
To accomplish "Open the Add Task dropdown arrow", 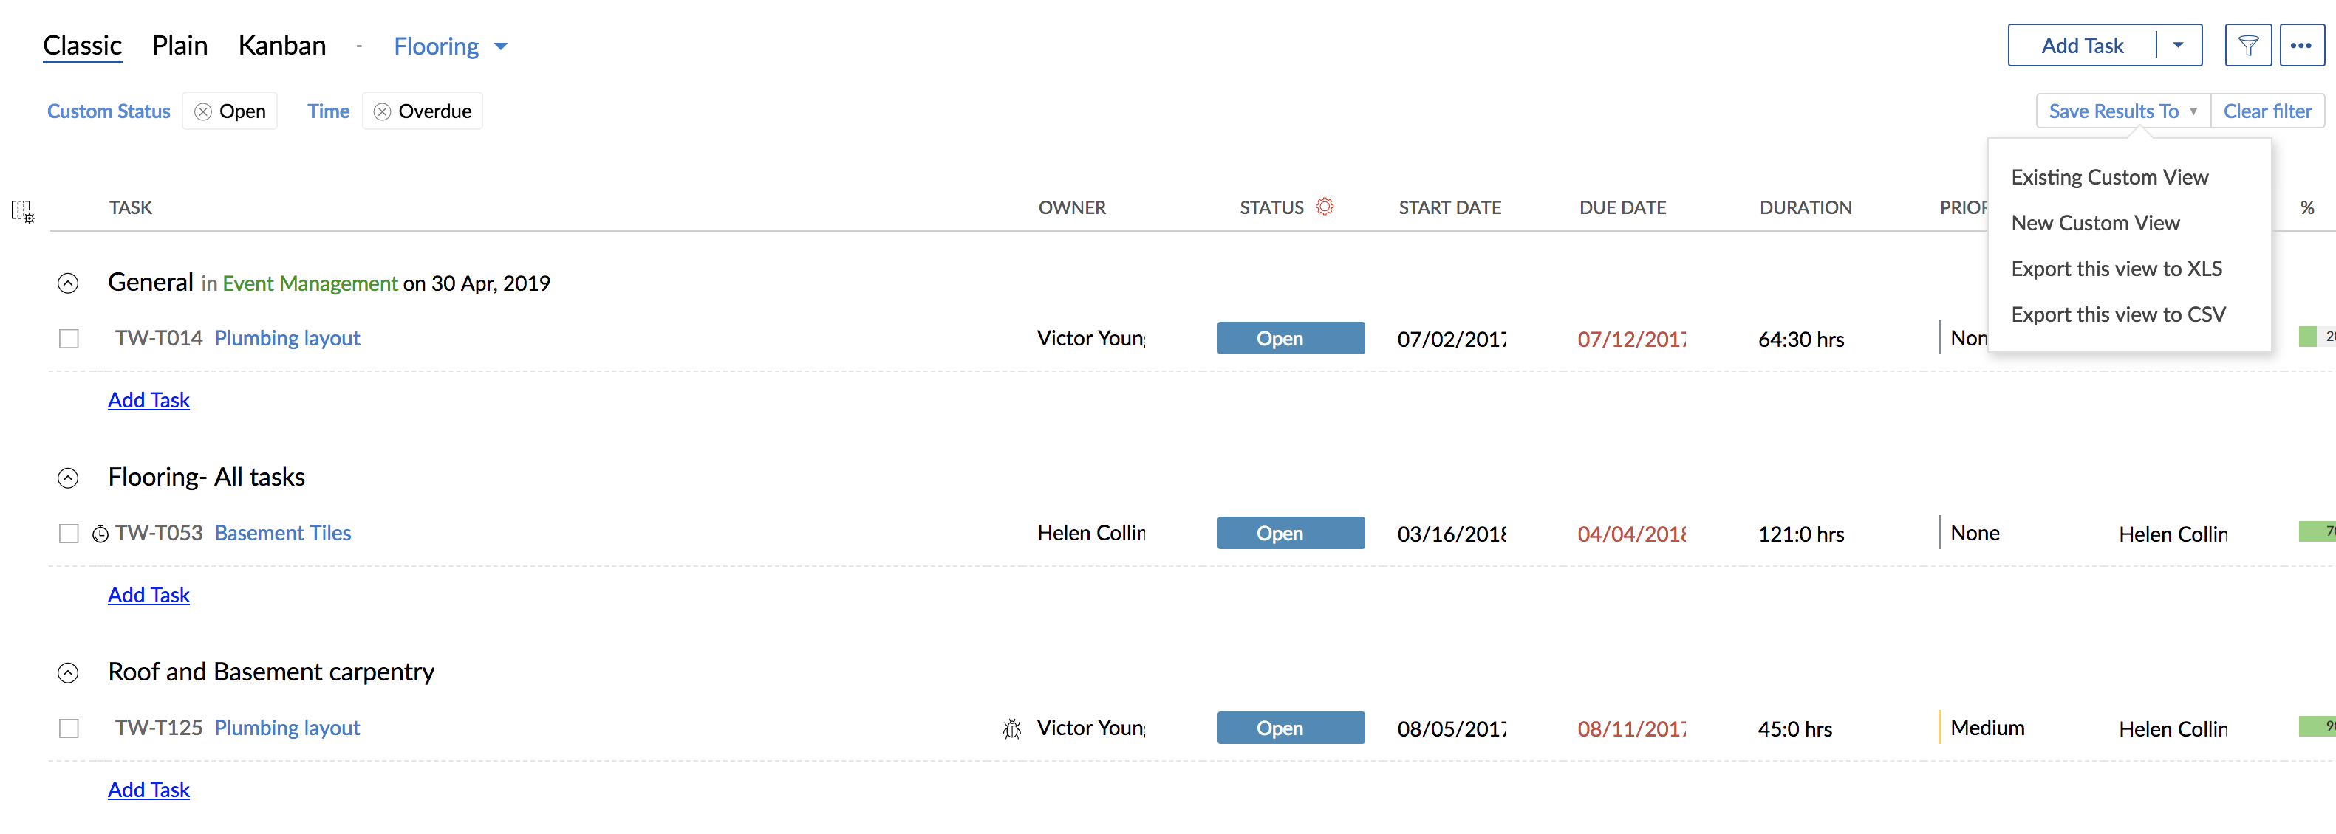I will (x=2178, y=45).
